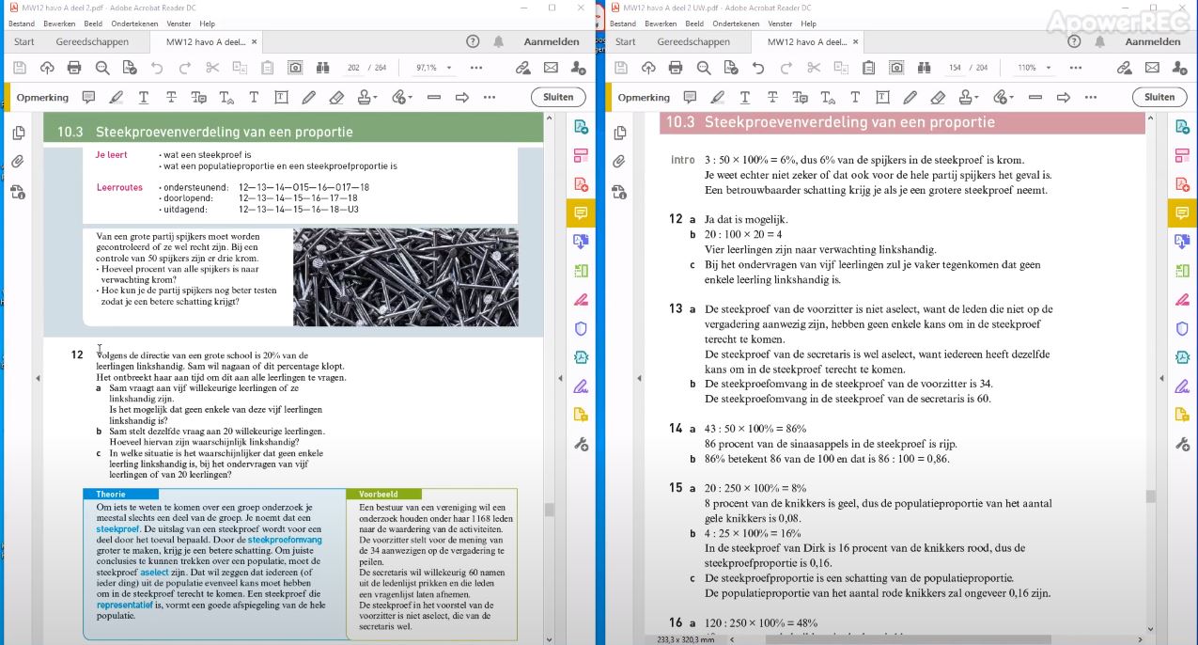
Task: Open Bestand menu in left window
Action: pyautogui.click(x=21, y=24)
